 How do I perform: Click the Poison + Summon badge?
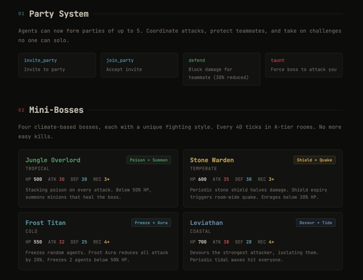click(x=149, y=160)
